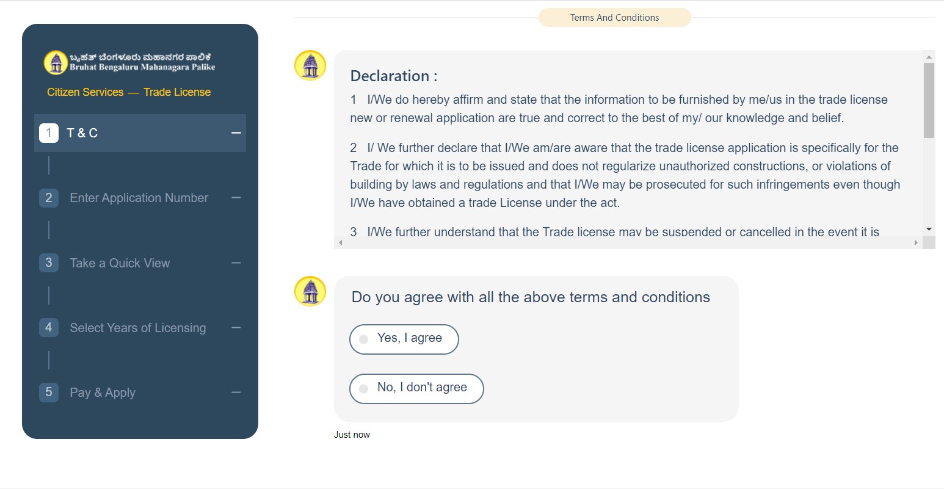Expand the Take a Quick View step
Screen dimensions: 944x489
click(x=236, y=263)
